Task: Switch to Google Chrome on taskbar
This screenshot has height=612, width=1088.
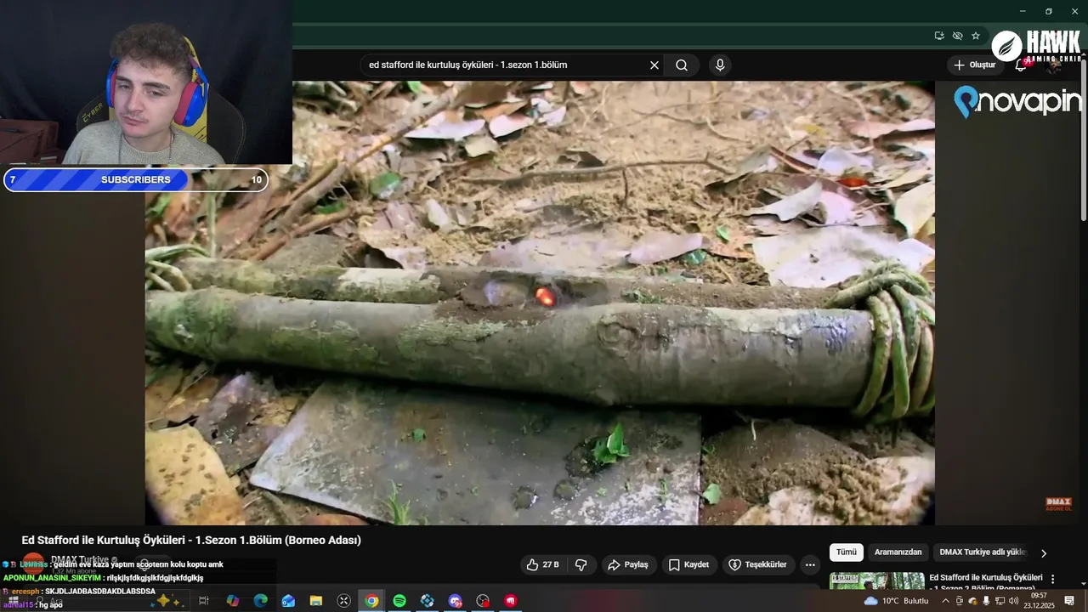Action: pos(371,601)
